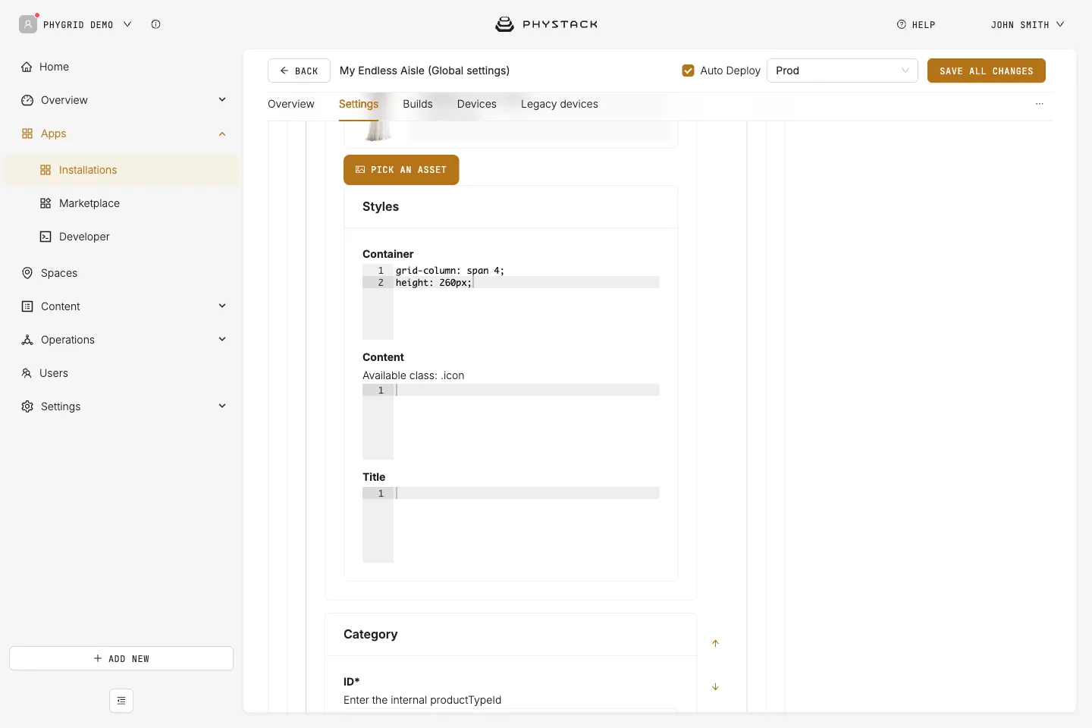Viewport: 1092px width, 728px height.
Task: Expand the Content sidebar section
Action: coord(222,306)
